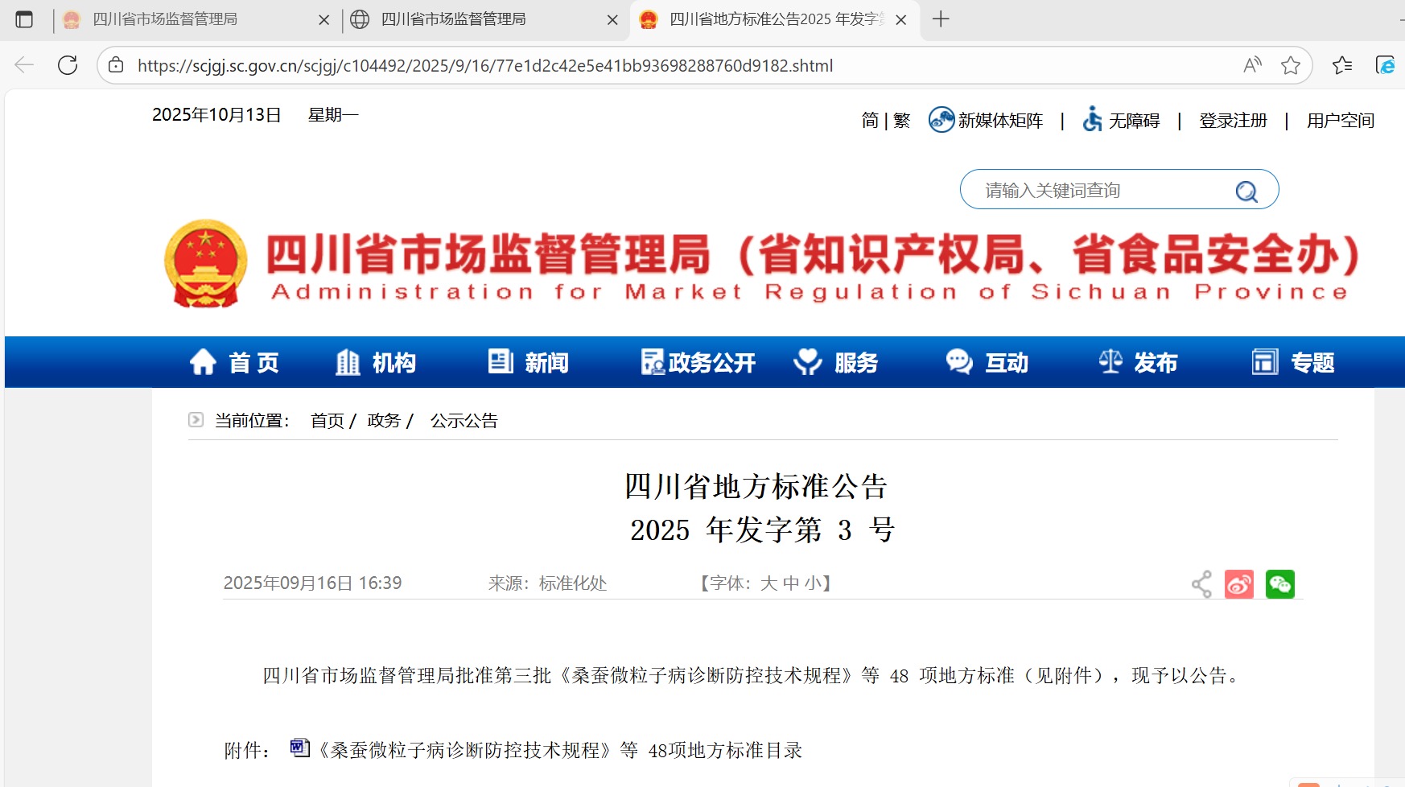Click 公示公告 in the breadcrumb
This screenshot has width=1405, height=787.
pyautogui.click(x=464, y=421)
